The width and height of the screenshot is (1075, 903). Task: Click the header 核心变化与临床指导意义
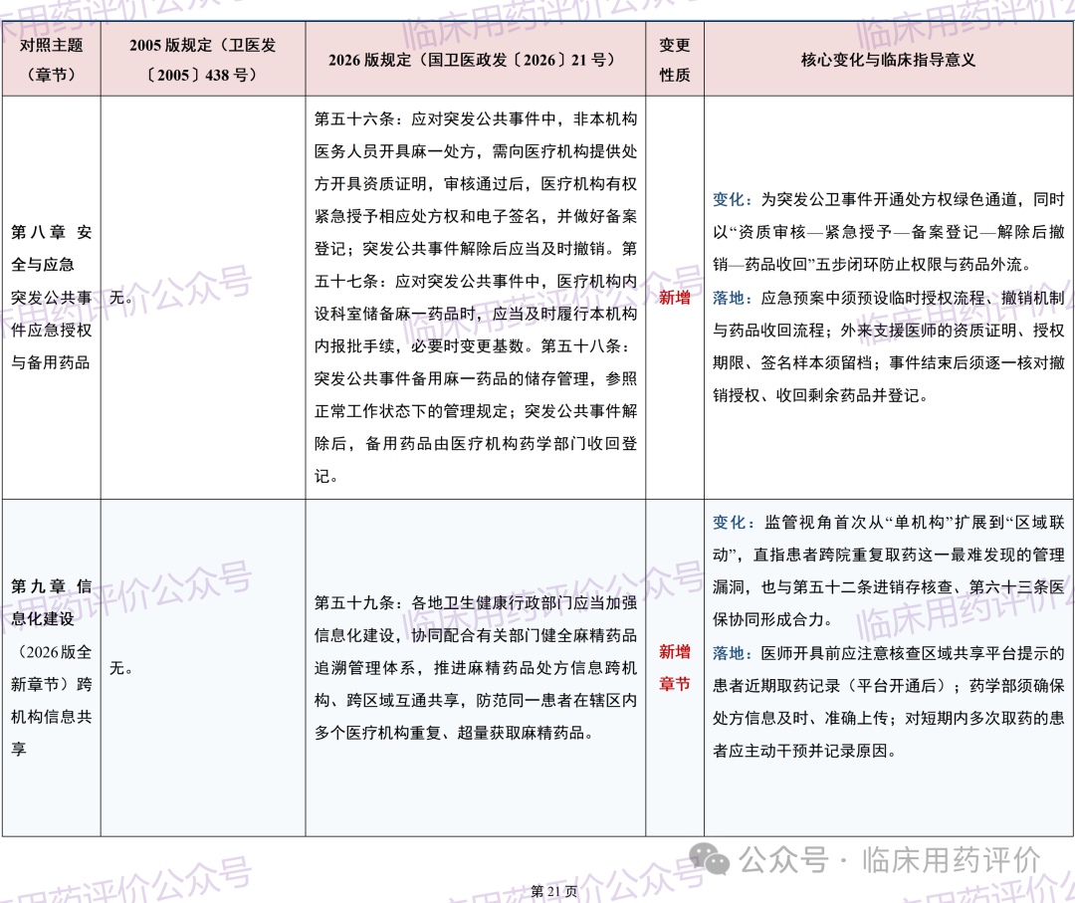tap(889, 60)
